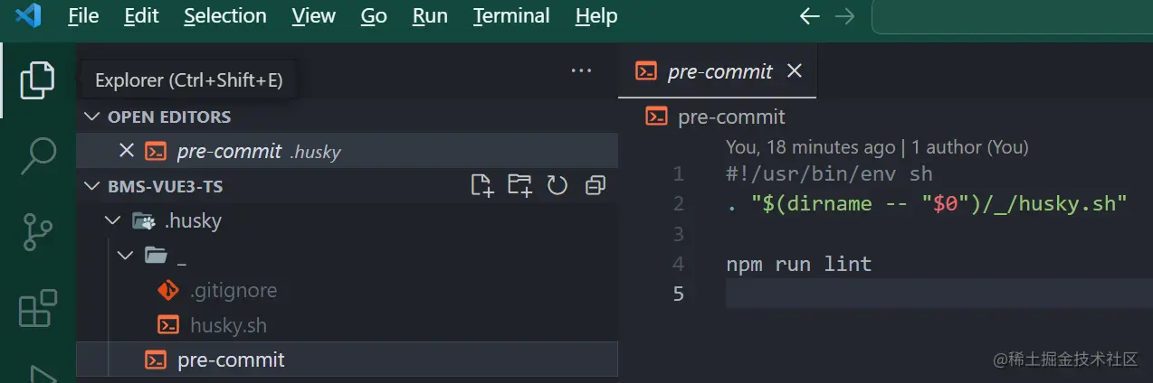Click New File icon in explorer header
The height and width of the screenshot is (383, 1153).
tap(482, 186)
